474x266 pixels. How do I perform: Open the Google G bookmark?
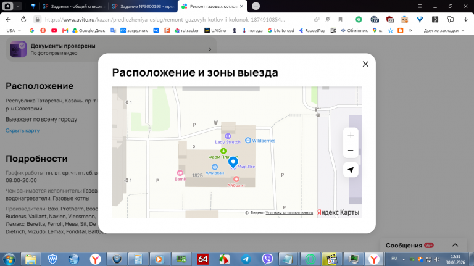(31, 30)
